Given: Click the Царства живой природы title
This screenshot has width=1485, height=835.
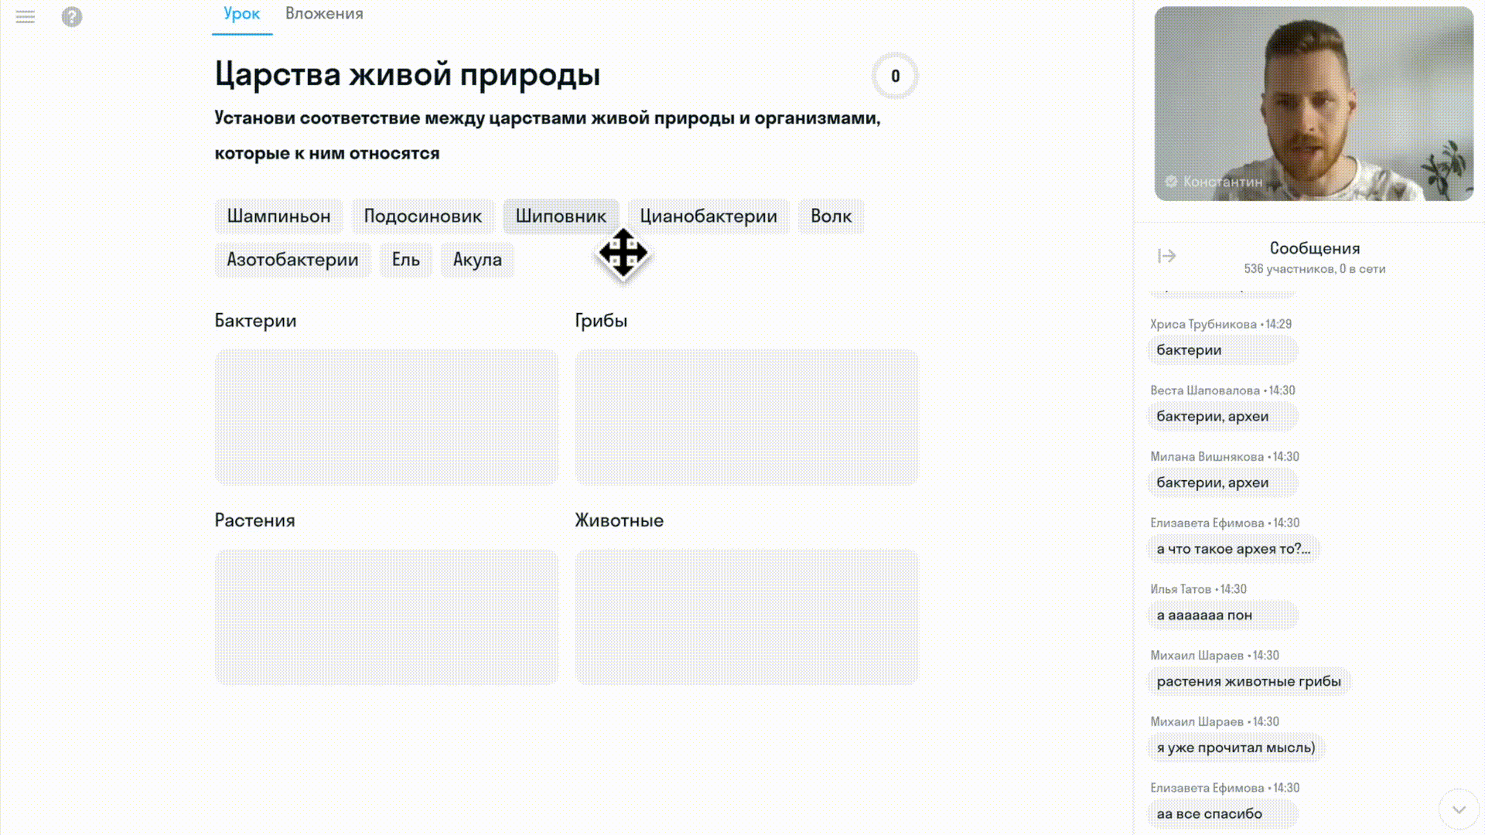Looking at the screenshot, I should coord(408,75).
